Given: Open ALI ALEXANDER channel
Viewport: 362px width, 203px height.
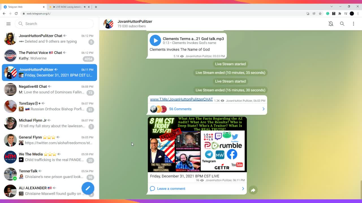Looking at the screenshot, I should (x=49, y=191).
